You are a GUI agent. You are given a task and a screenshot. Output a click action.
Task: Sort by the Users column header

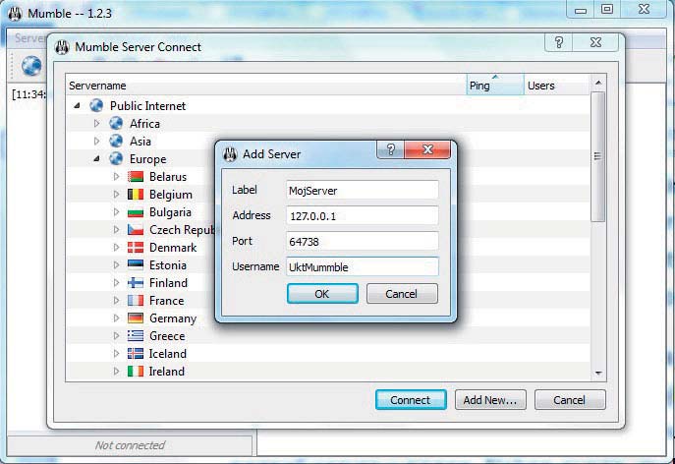coord(556,86)
